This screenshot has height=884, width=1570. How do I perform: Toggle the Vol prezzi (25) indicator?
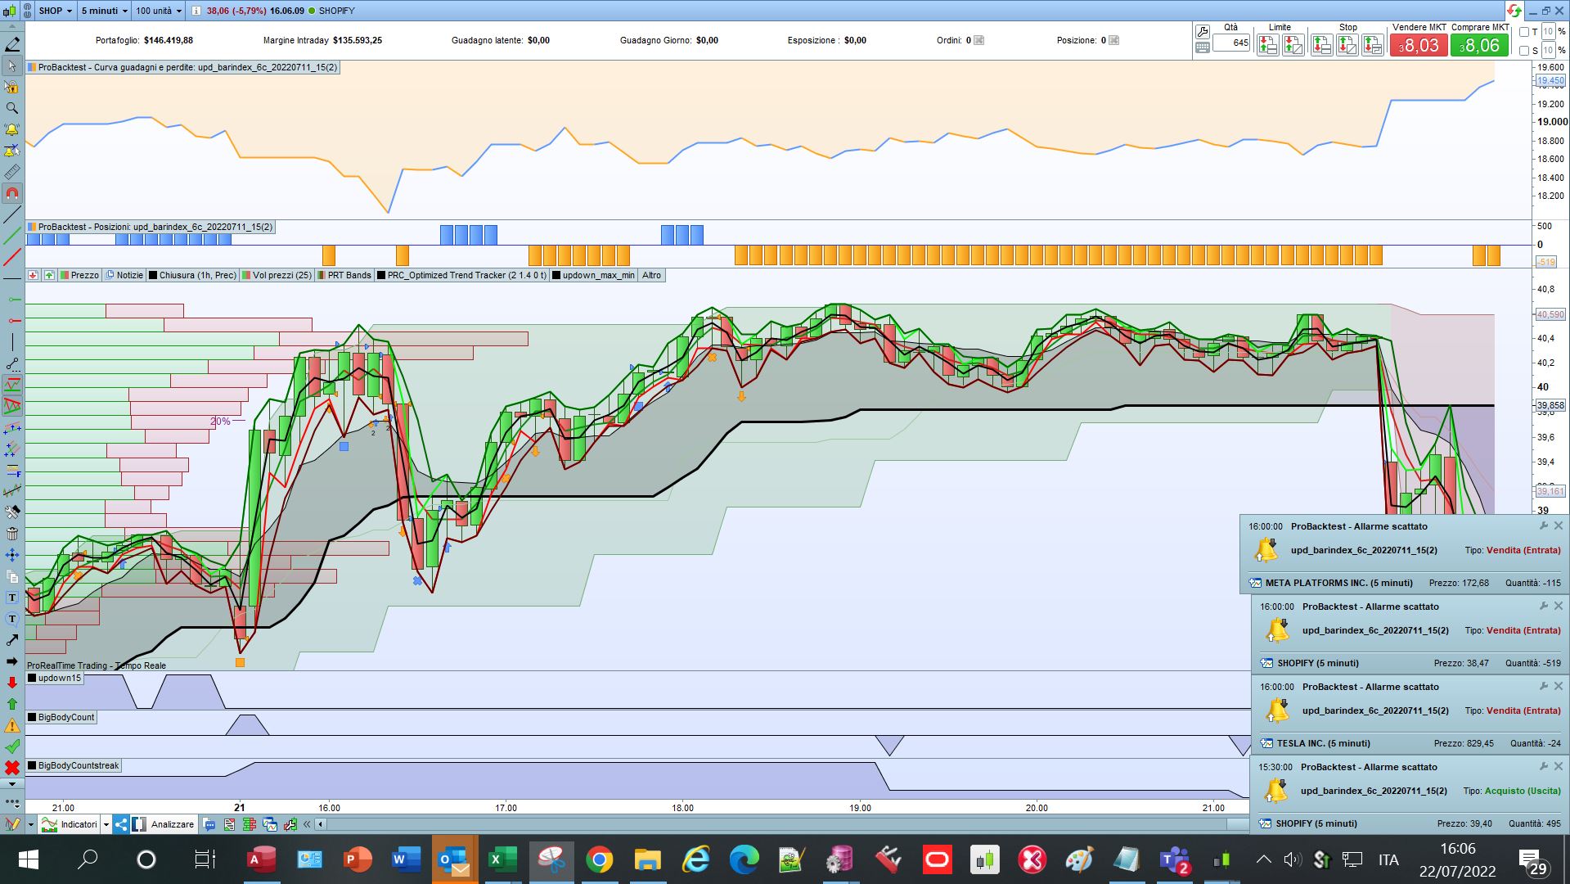277,275
